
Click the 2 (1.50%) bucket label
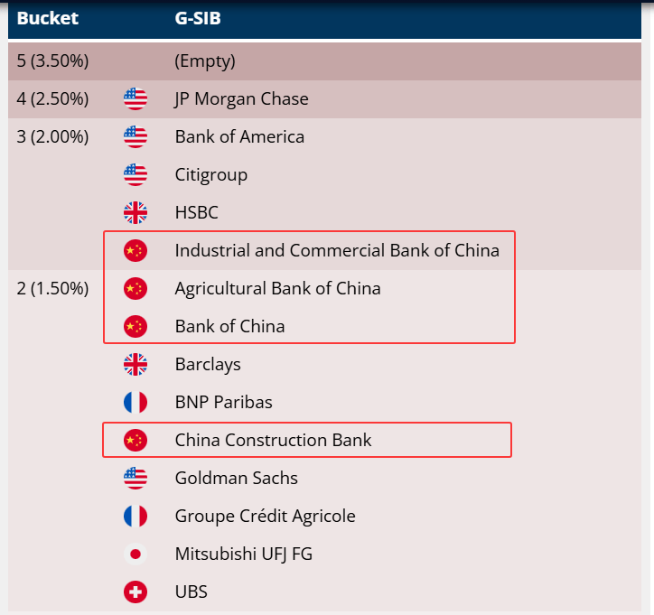(x=52, y=289)
